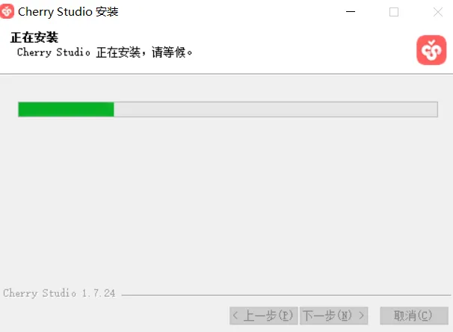This screenshot has height=332, width=453.
Task: Click the left chevron on 上一步 button
Action: tap(235, 316)
